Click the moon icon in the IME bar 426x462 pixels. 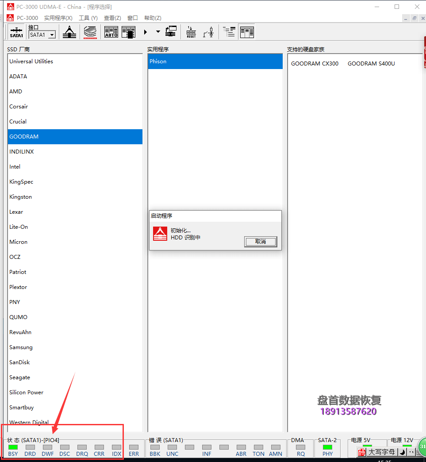[402, 452]
